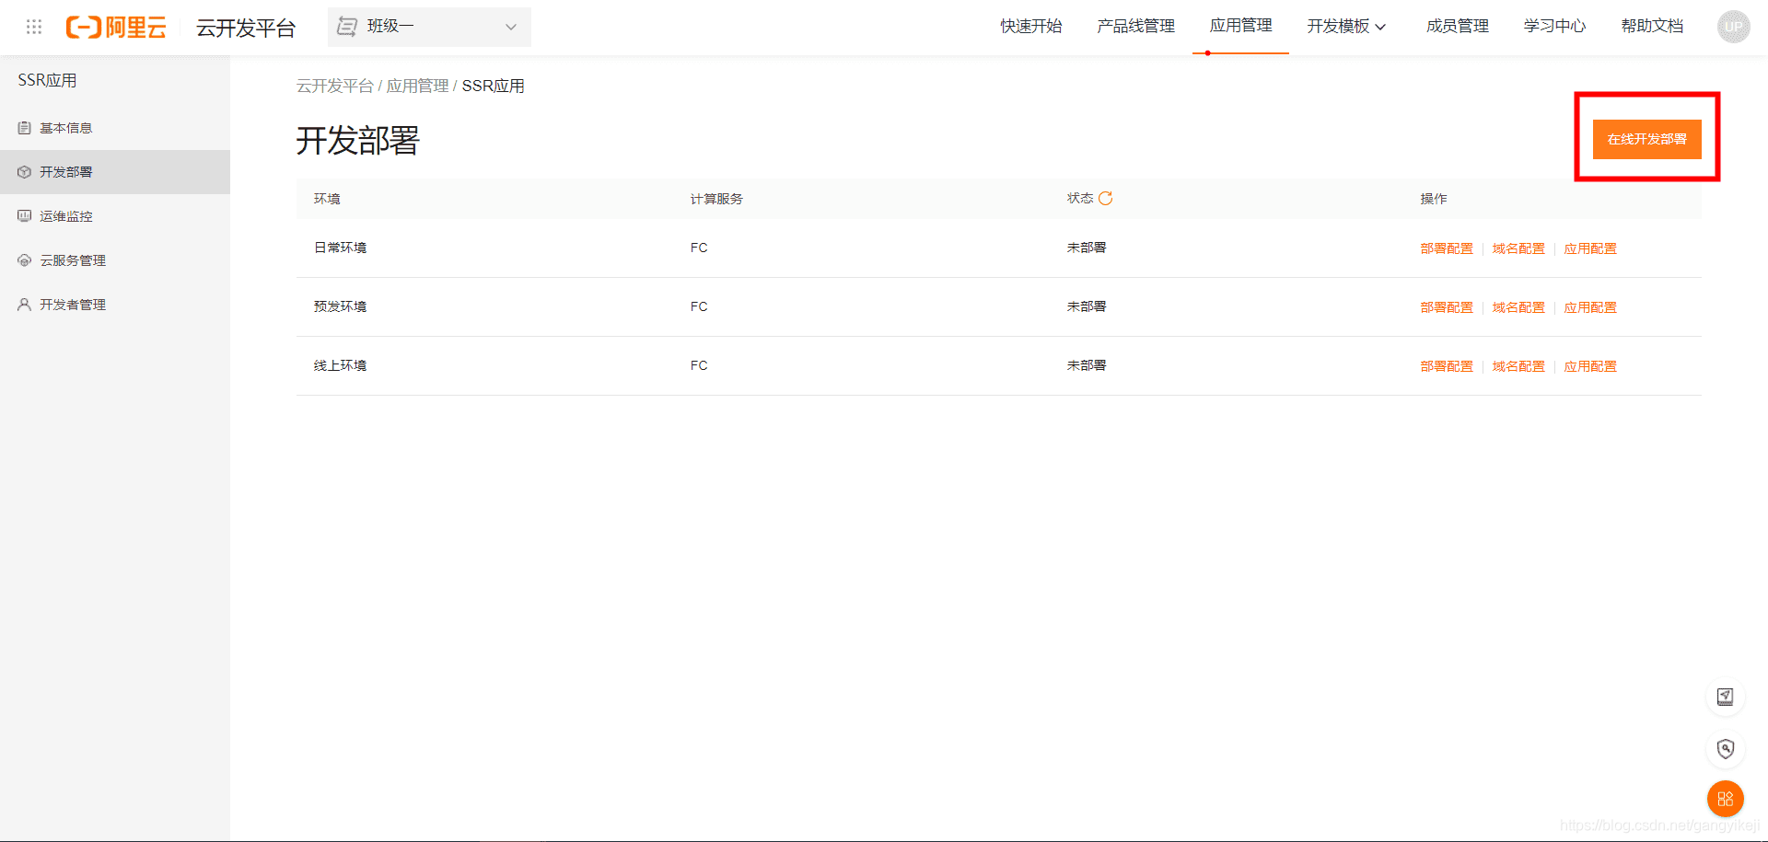The image size is (1768, 842).
Task: Click 应用管理 in the breadcrumb
Action: pyautogui.click(x=417, y=86)
